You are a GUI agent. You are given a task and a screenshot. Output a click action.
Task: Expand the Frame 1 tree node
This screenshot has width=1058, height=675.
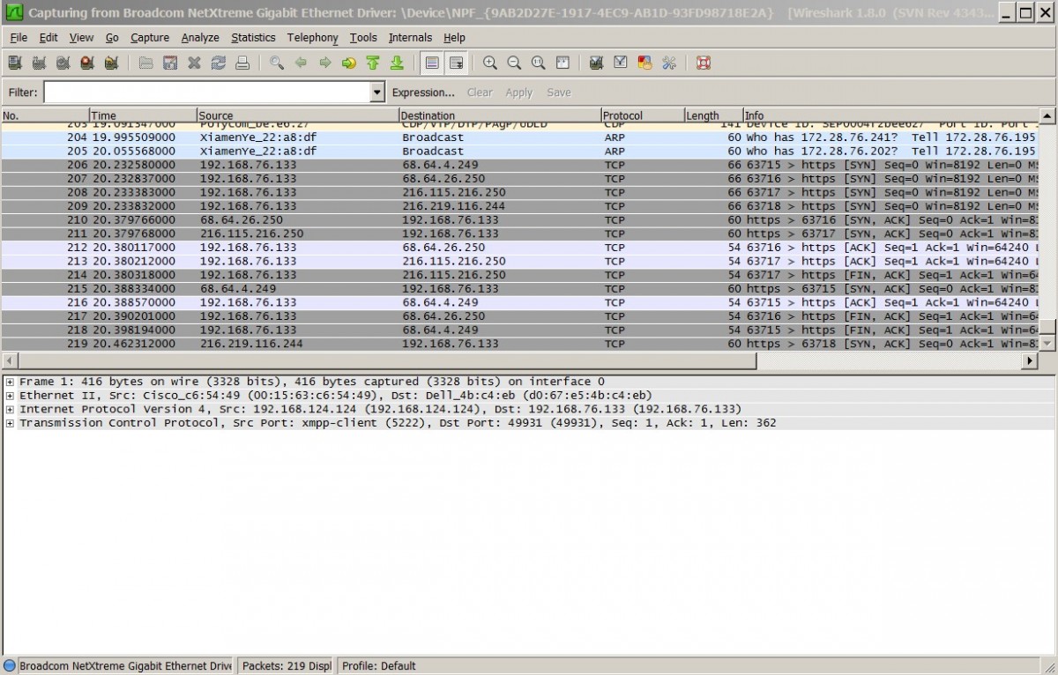10,382
